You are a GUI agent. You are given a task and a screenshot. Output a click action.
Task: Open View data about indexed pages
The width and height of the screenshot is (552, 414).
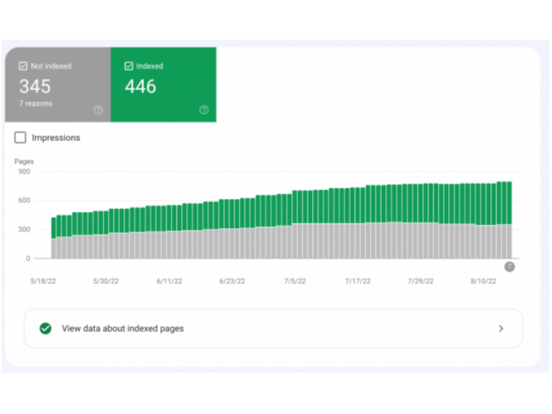pos(273,328)
